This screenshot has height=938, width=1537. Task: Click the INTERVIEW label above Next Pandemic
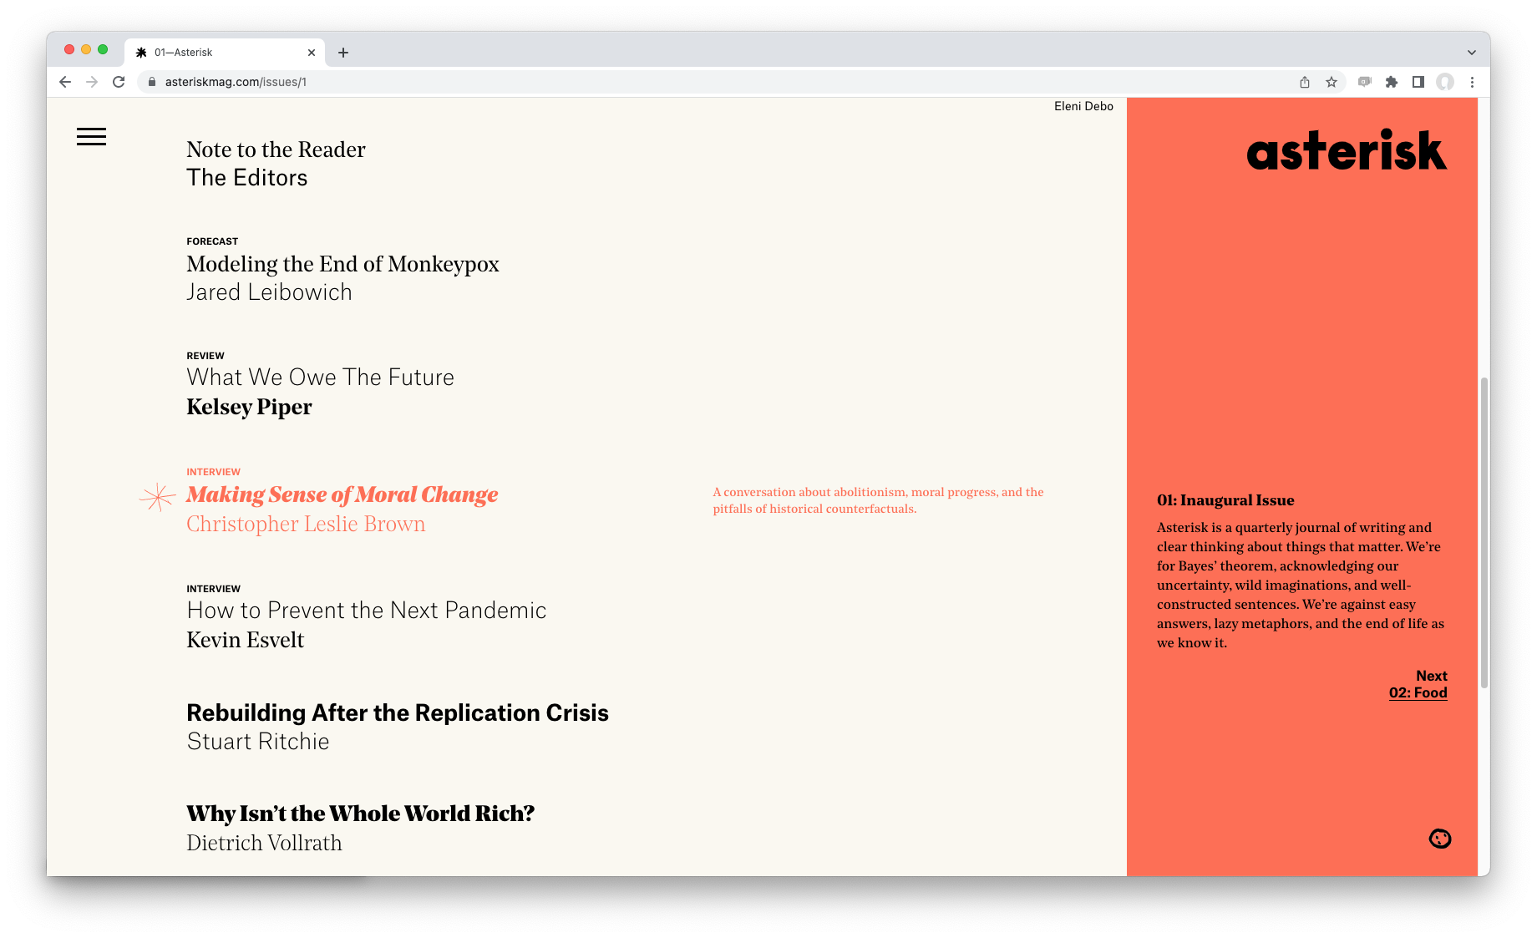(x=213, y=589)
